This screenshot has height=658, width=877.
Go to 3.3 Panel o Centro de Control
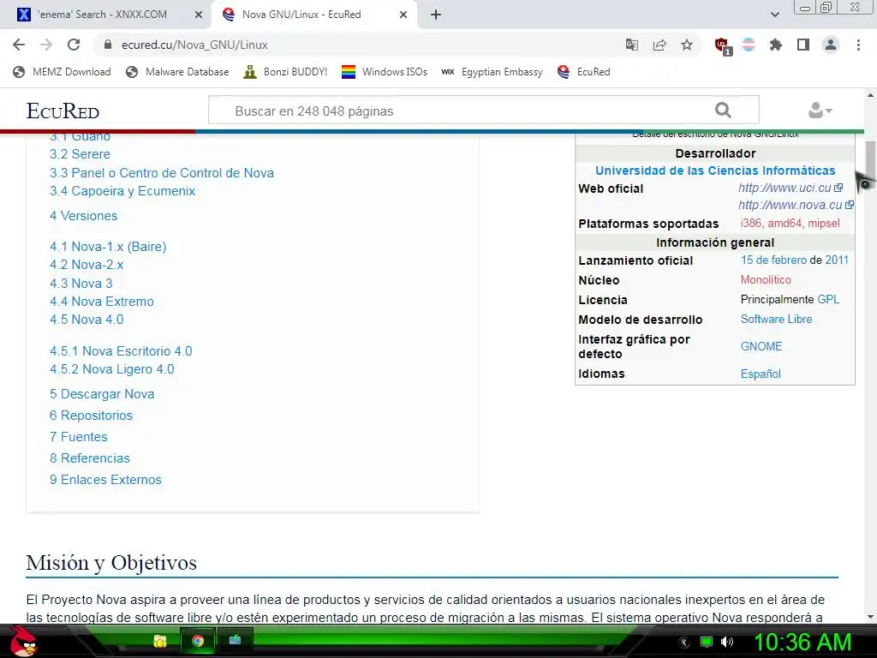(x=162, y=172)
